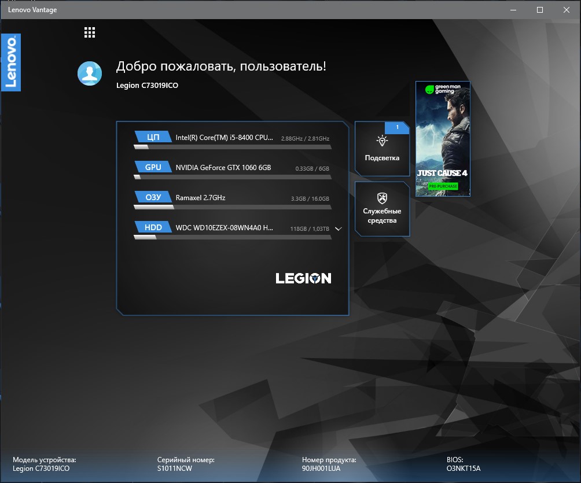The width and height of the screenshot is (581, 483).
Task: Click BIOS version O3NKT15A
Action: click(464, 468)
